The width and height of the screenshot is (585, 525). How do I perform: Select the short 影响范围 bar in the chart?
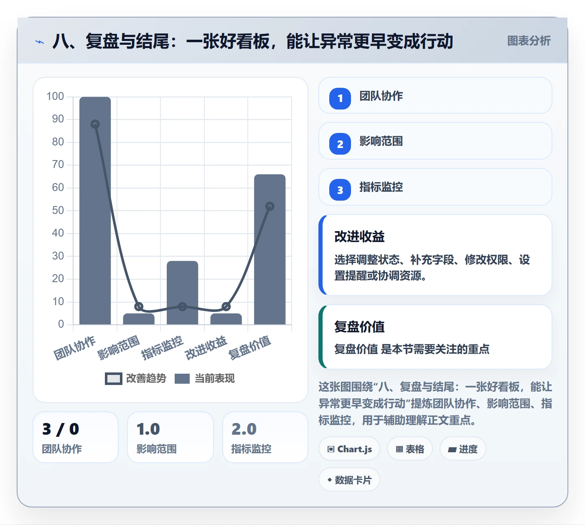pyautogui.click(x=139, y=319)
